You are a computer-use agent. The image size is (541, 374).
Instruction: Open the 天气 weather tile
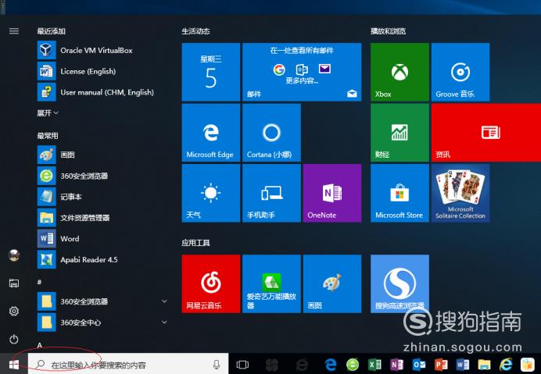click(x=211, y=193)
